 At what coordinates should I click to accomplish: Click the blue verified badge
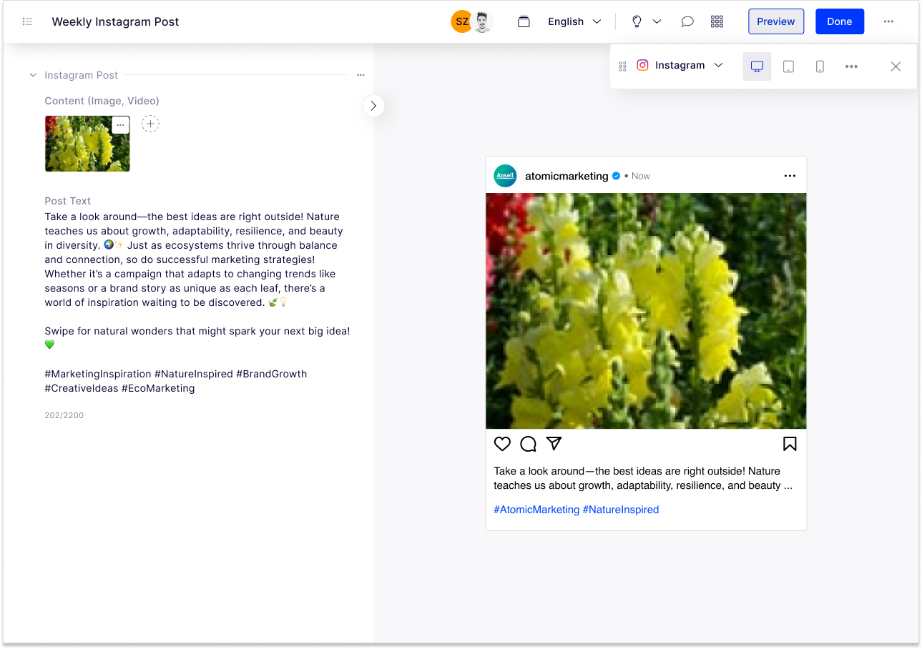pyautogui.click(x=616, y=176)
